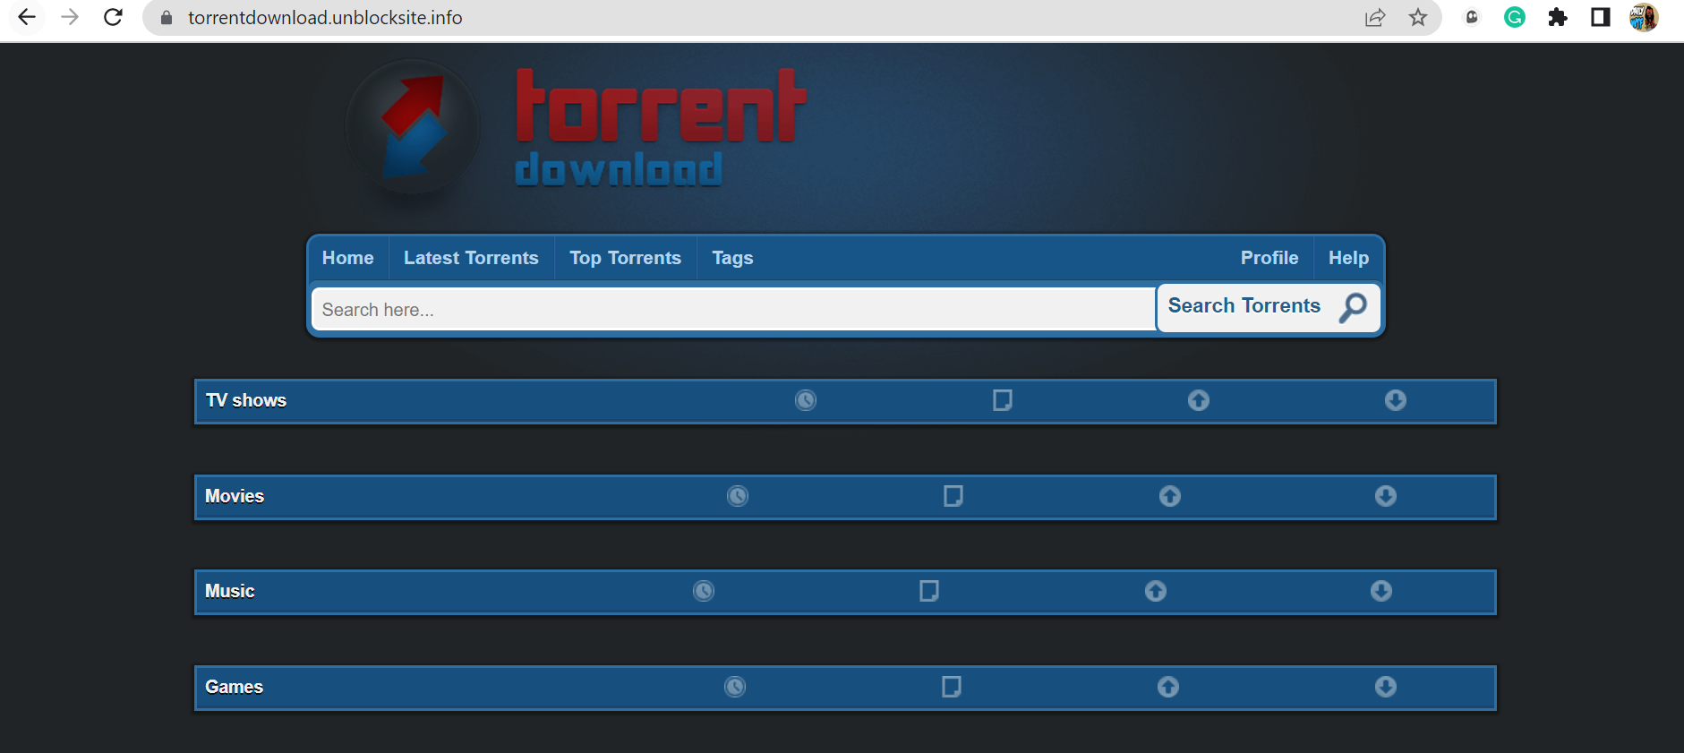Open the Music category link
Screen dimensions: 1684x753
click(230, 591)
